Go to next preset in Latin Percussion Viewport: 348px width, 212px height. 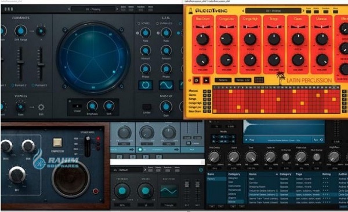[x=303, y=10]
